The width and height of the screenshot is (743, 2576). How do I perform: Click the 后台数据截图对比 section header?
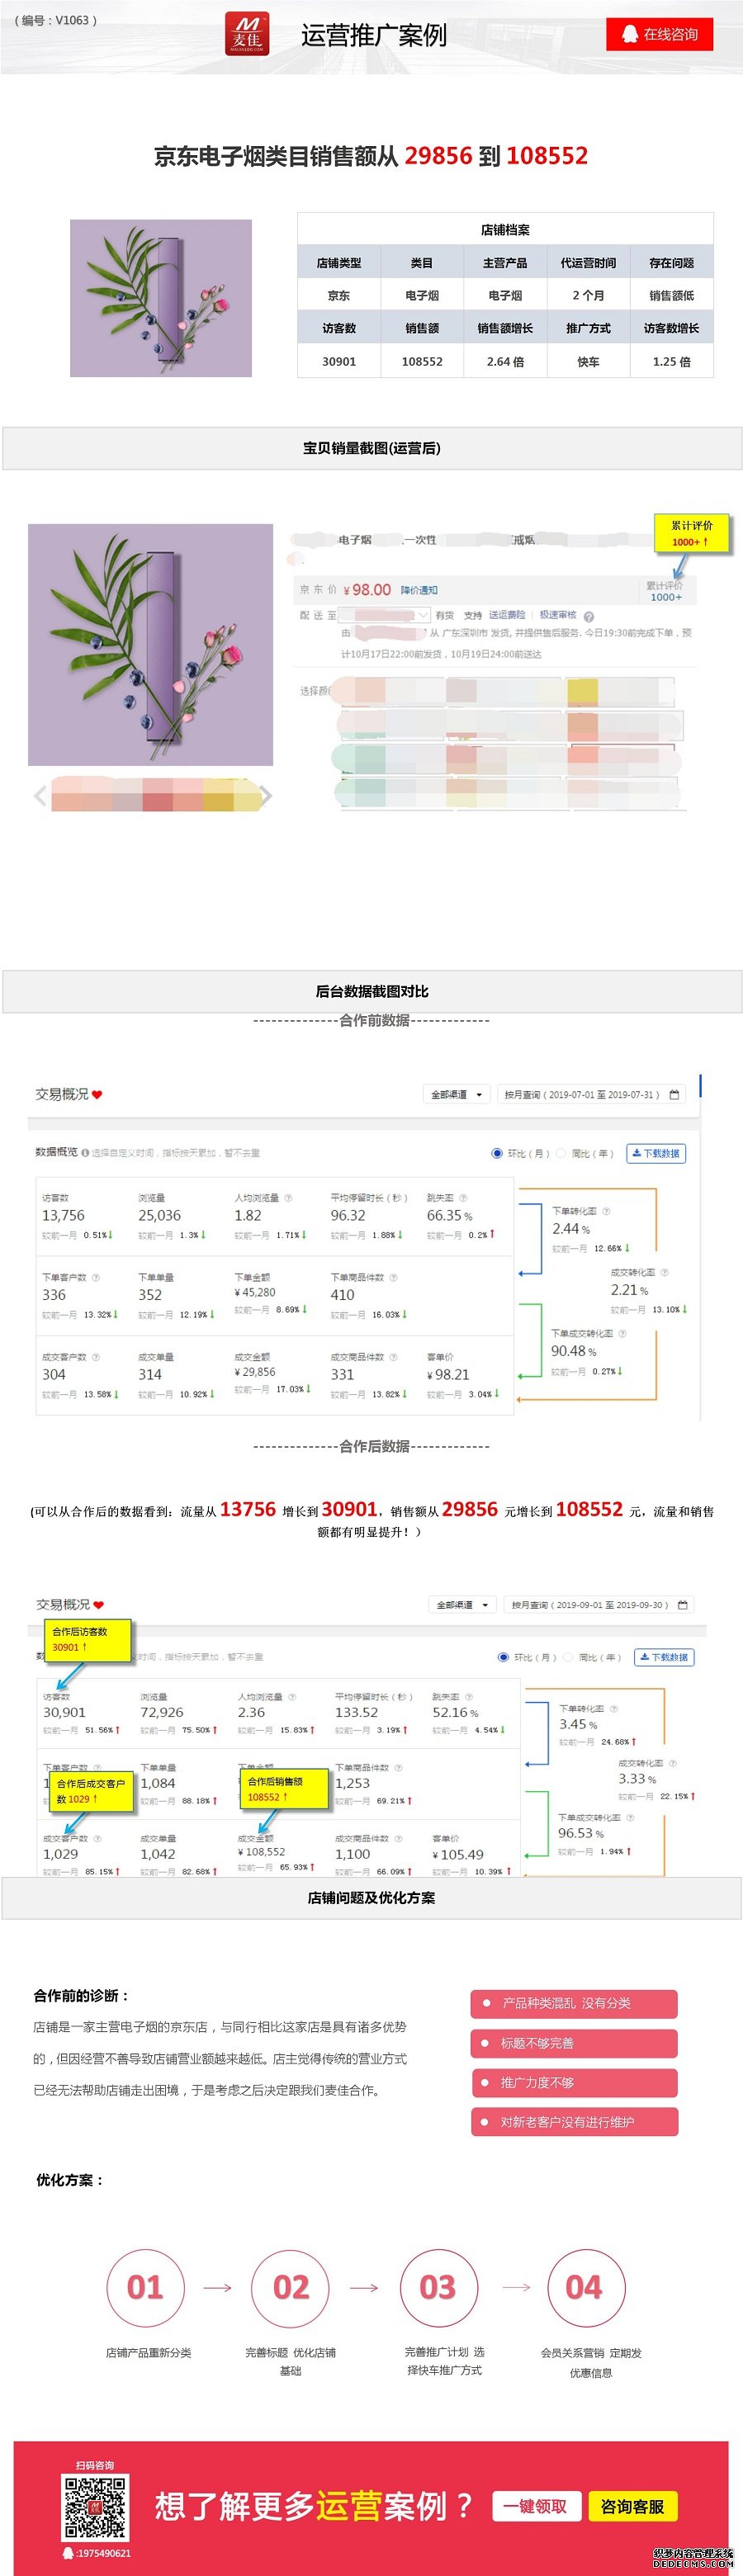pyautogui.click(x=372, y=991)
